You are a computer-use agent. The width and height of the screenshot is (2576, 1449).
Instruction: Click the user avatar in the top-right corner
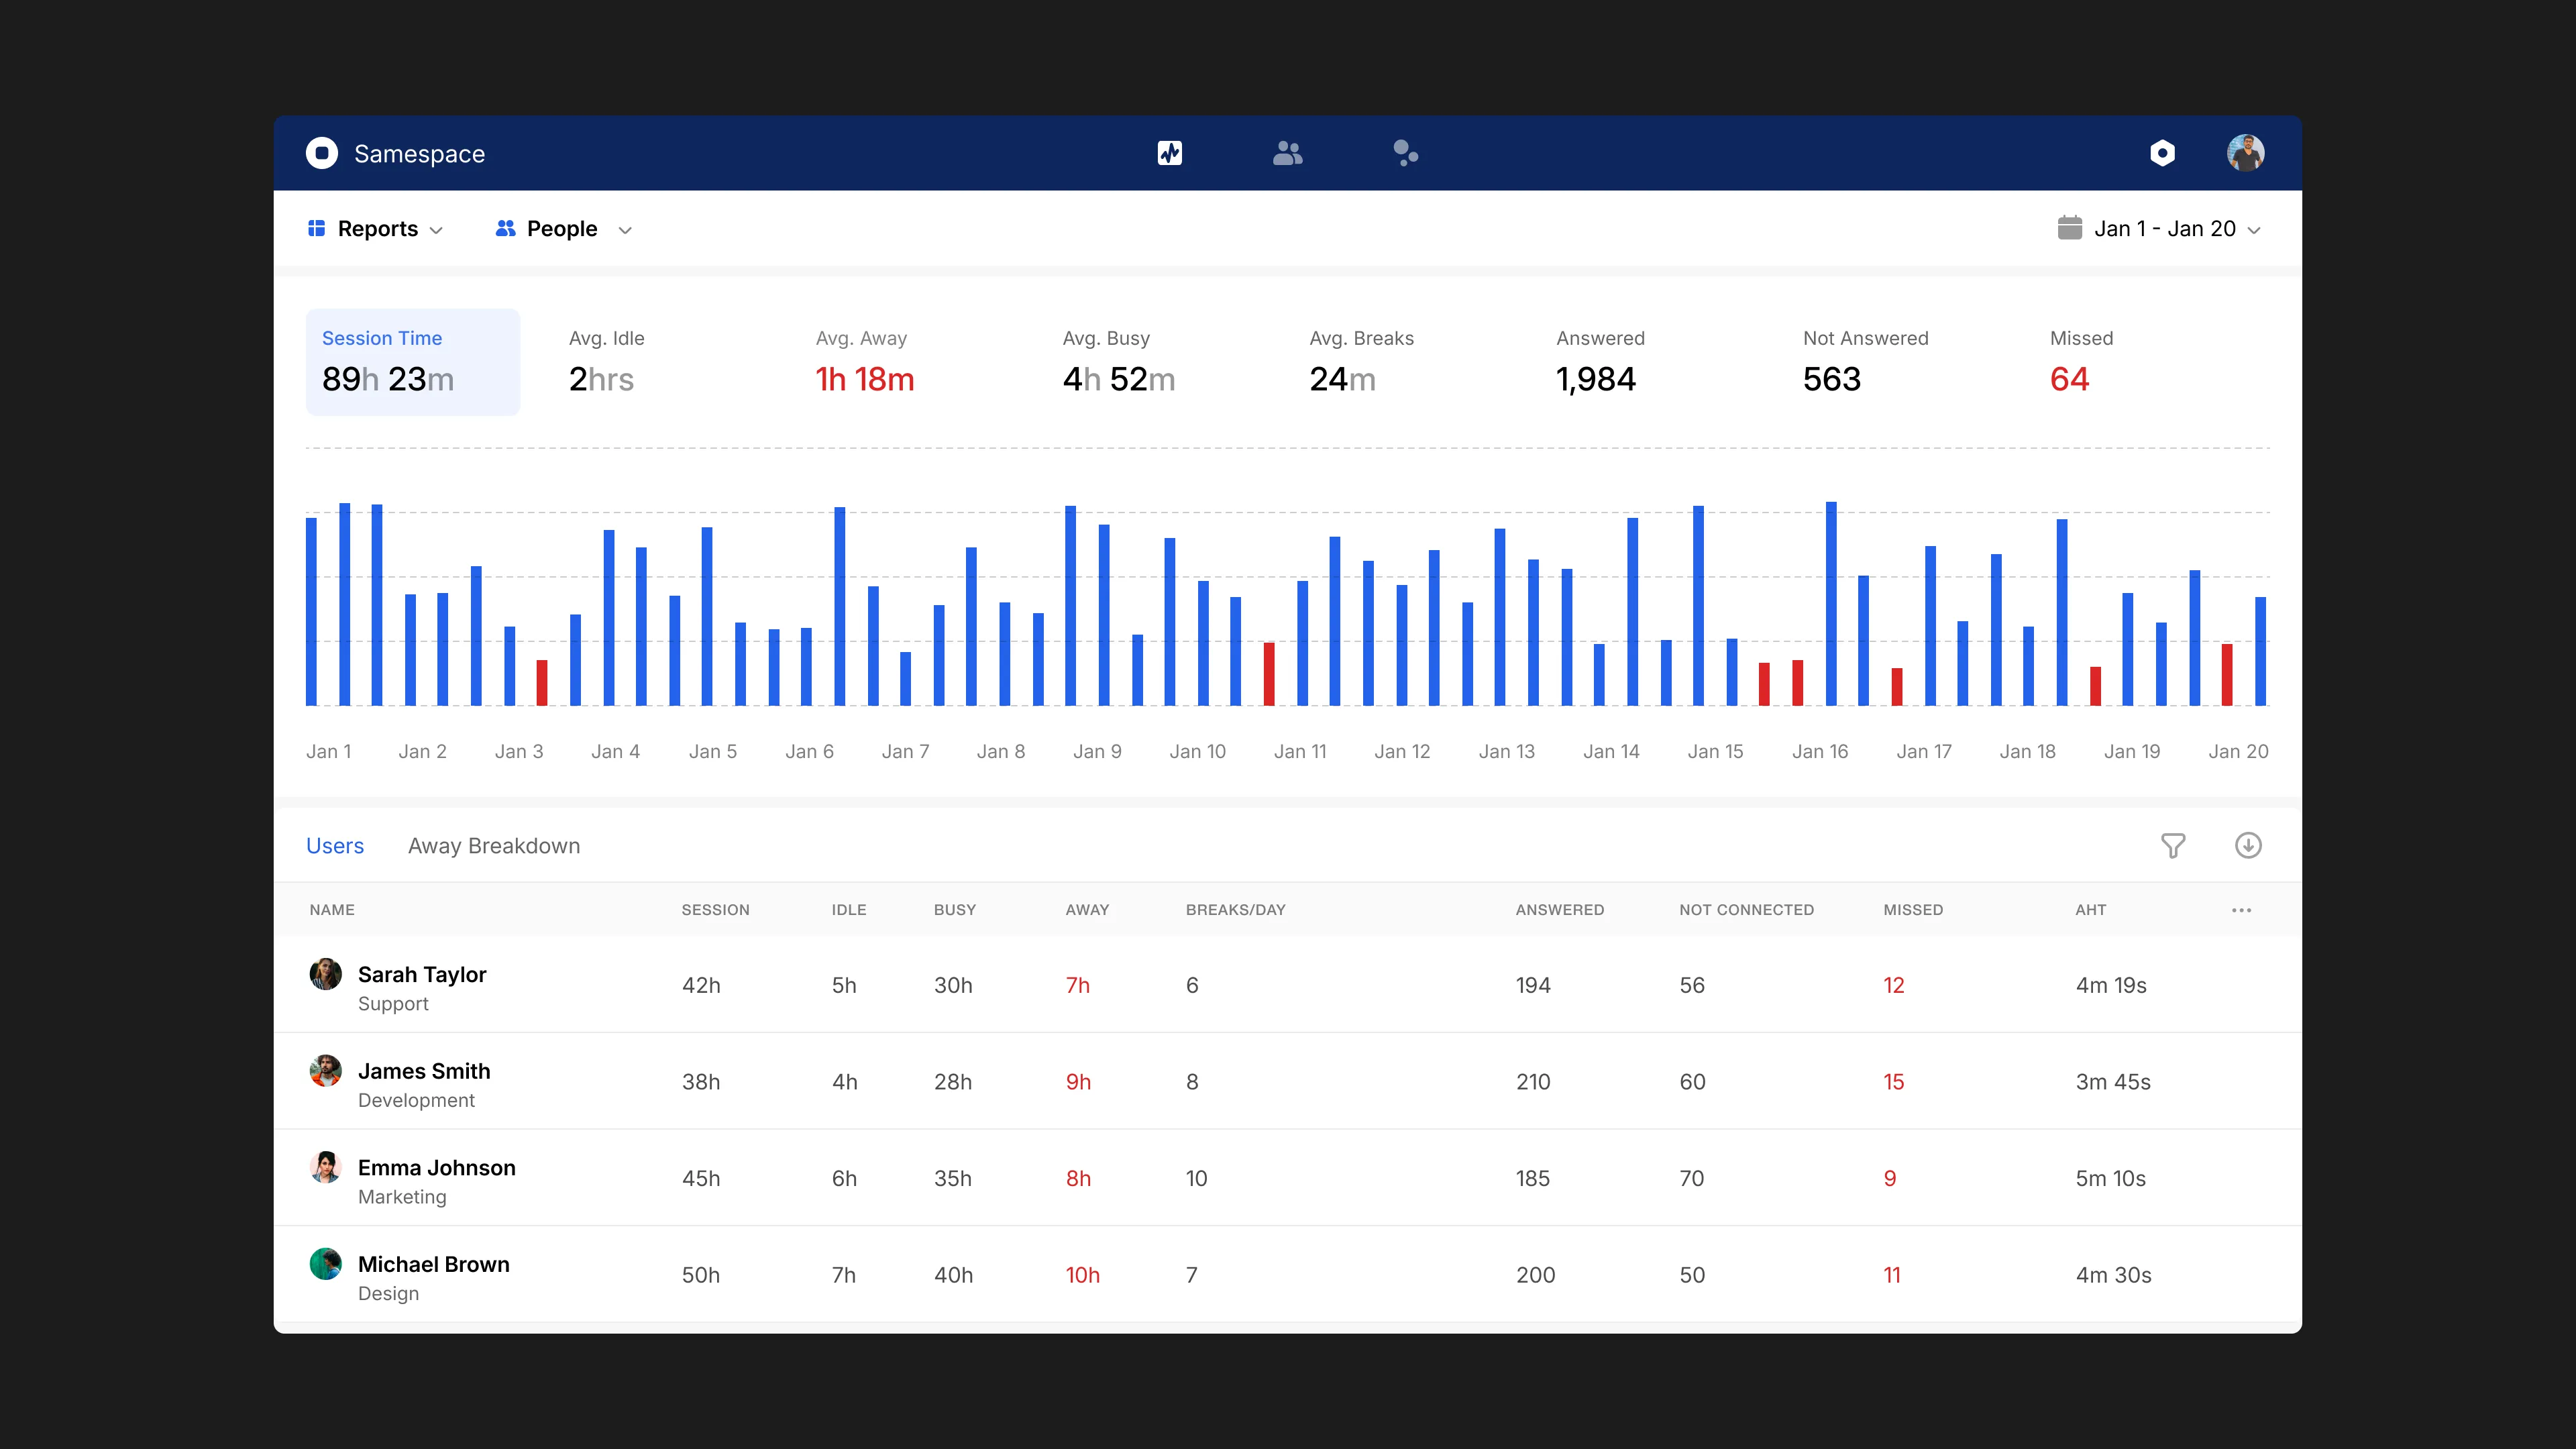click(x=2246, y=153)
